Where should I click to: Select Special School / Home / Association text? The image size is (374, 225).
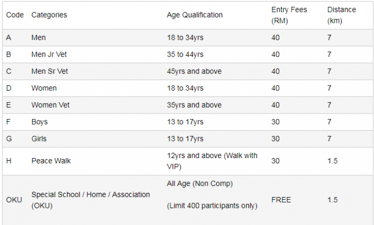[91, 194]
